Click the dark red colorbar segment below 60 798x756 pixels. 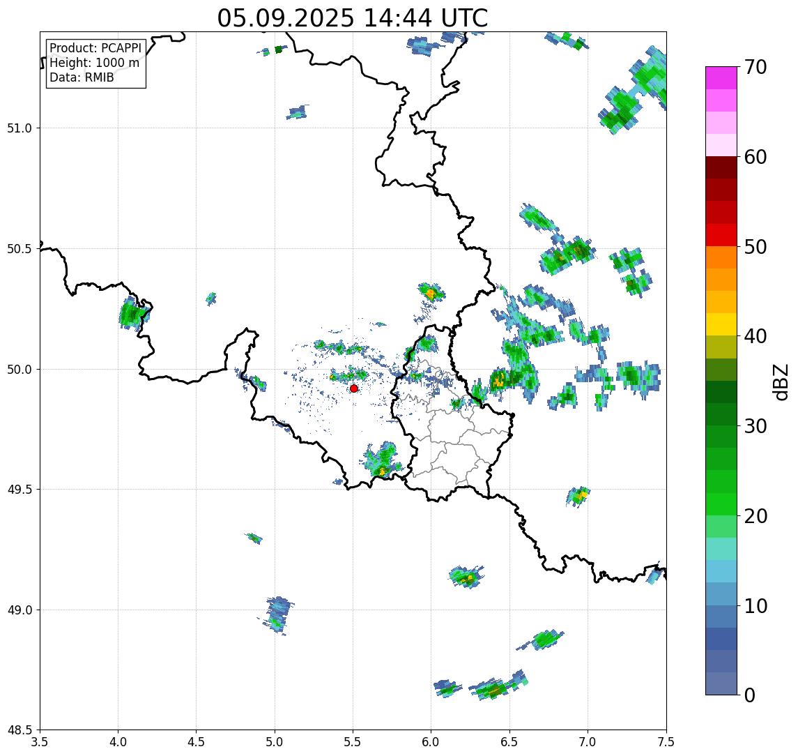coord(721,167)
